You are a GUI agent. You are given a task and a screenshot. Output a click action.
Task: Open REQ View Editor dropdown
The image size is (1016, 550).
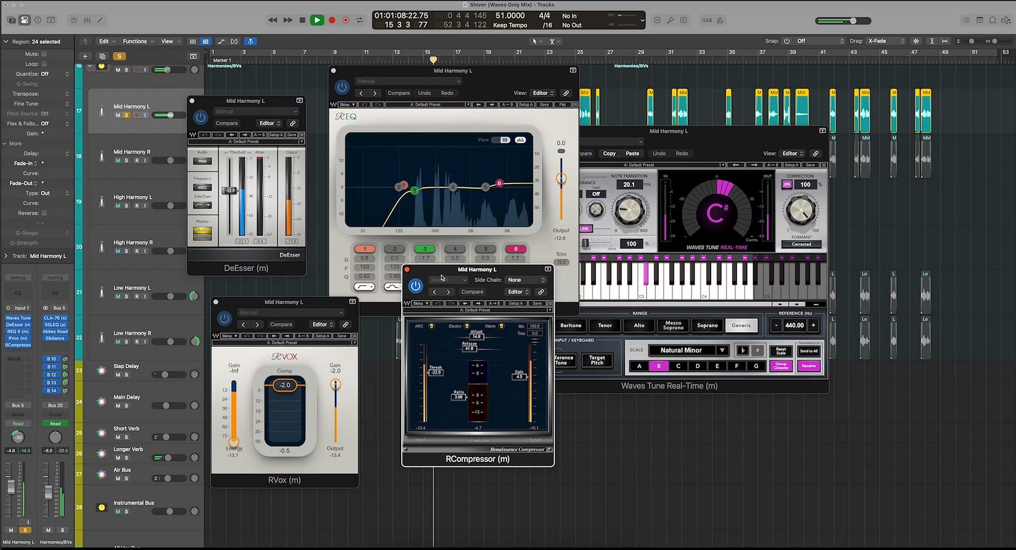coord(543,93)
